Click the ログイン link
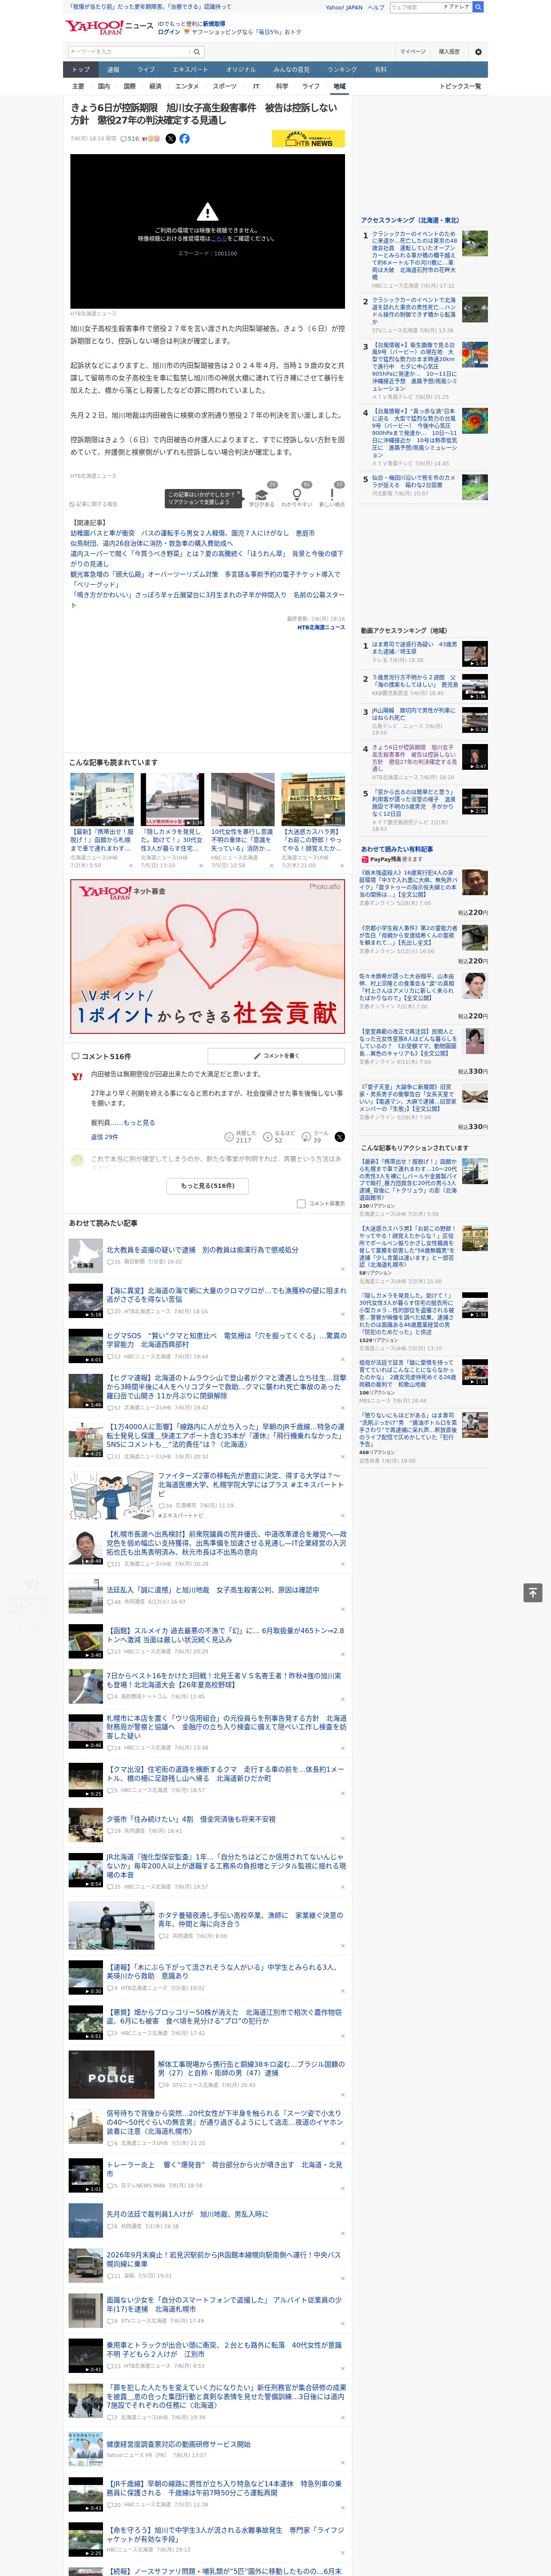The height and width of the screenshot is (2576, 551). tap(169, 32)
